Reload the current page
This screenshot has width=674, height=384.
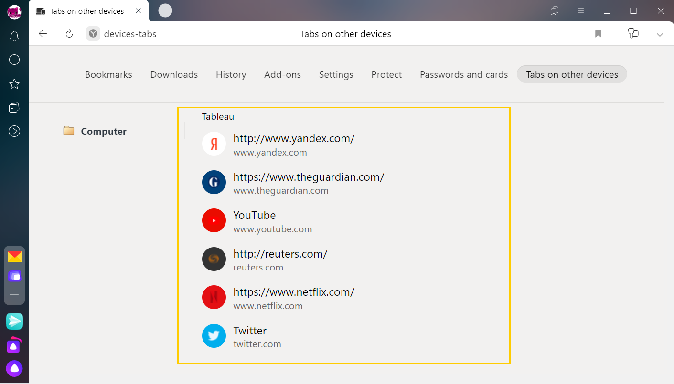pos(69,34)
